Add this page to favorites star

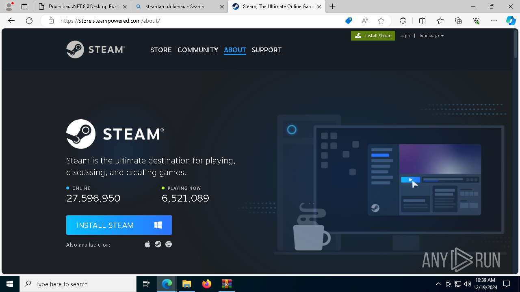click(x=381, y=21)
